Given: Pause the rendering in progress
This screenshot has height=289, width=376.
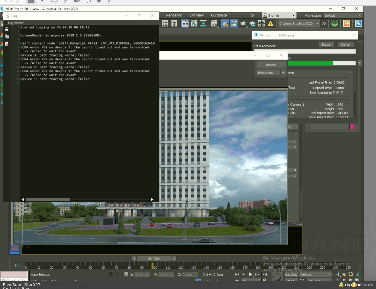Looking at the screenshot, I should coord(326,45).
